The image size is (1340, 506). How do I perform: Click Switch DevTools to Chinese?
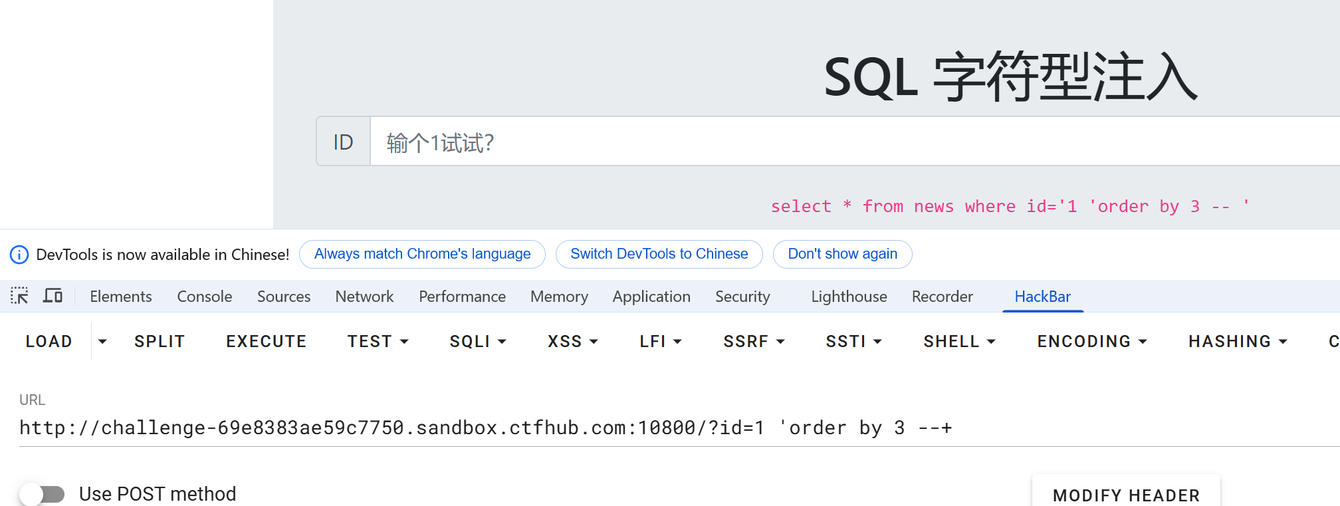(659, 254)
